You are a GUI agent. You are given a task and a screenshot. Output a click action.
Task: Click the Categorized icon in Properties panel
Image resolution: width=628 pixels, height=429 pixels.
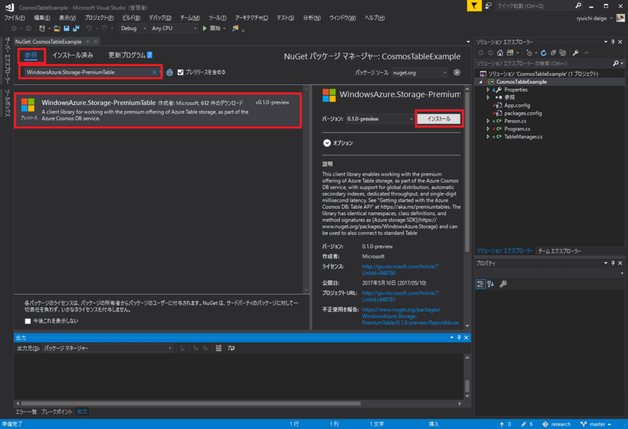pyautogui.click(x=481, y=284)
